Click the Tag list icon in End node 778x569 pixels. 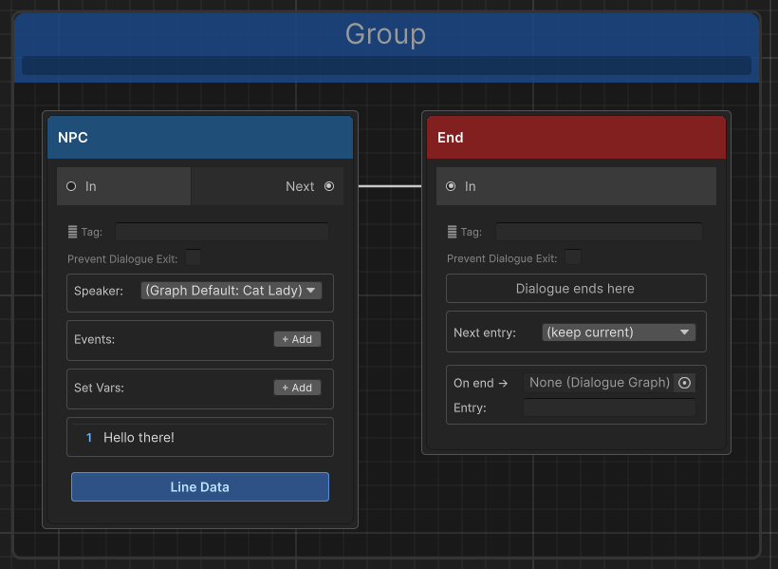click(452, 232)
